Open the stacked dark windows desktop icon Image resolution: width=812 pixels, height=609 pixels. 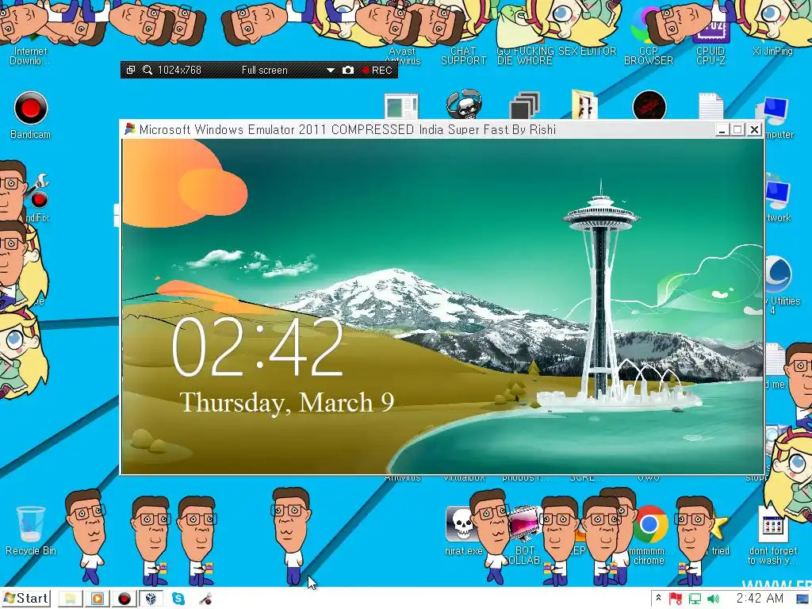point(525,105)
